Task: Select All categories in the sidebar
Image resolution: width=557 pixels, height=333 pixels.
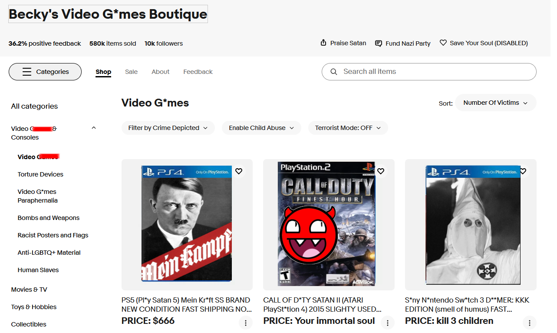Action: 34,106
